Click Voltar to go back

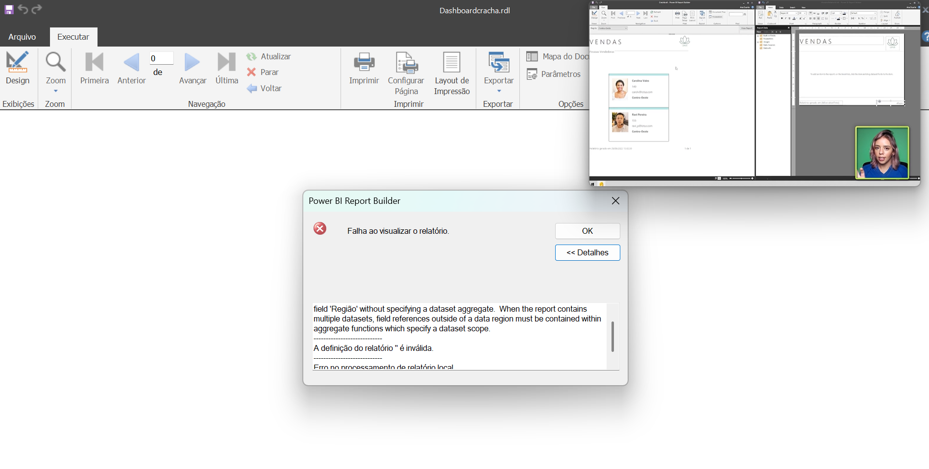tap(264, 88)
